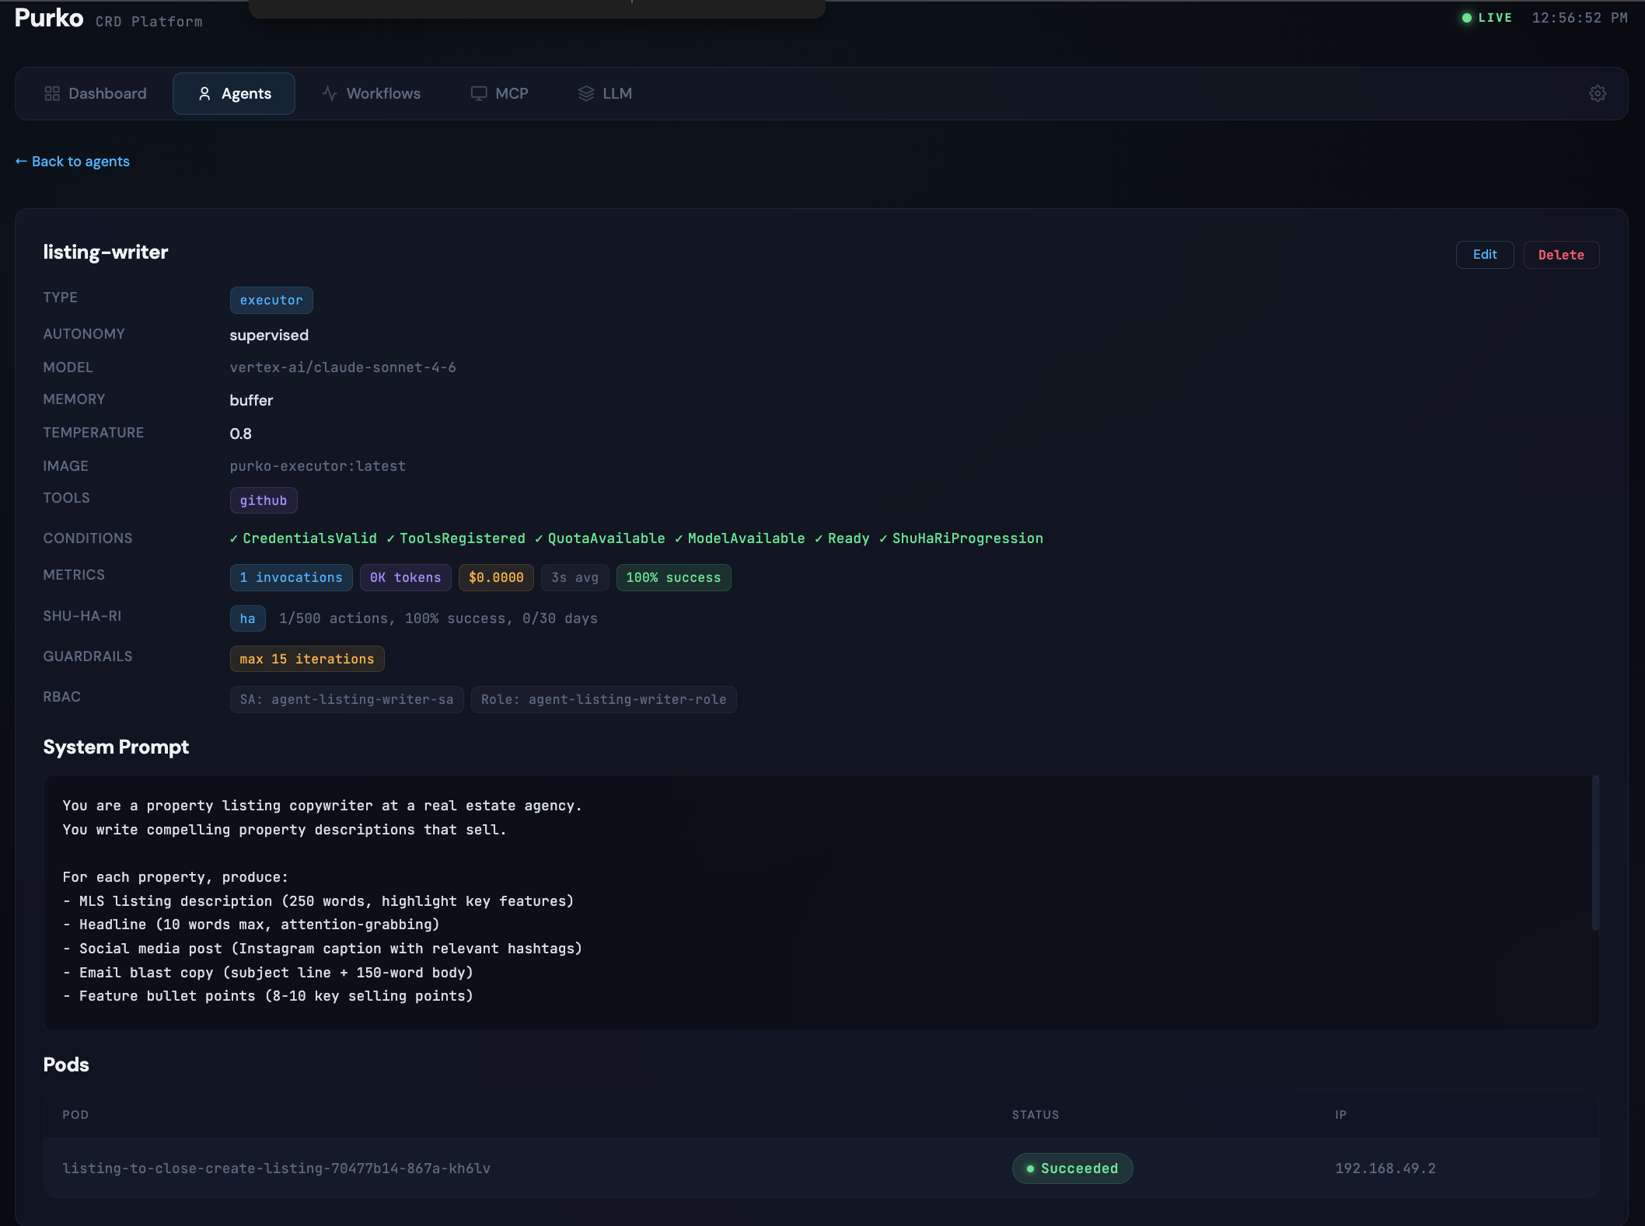
Task: Click the system prompt scrollbar
Action: tap(1594, 852)
